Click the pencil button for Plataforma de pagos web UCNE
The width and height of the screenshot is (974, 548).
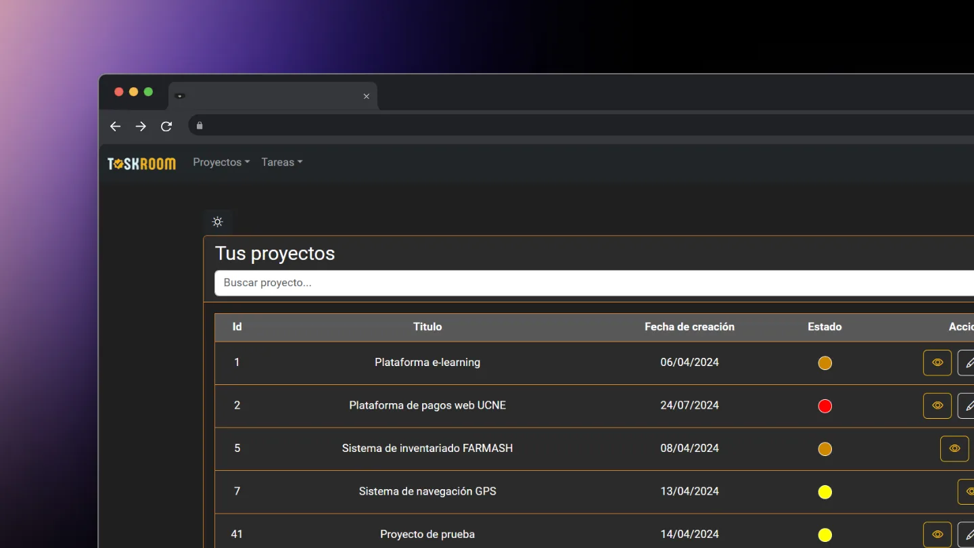967,406
